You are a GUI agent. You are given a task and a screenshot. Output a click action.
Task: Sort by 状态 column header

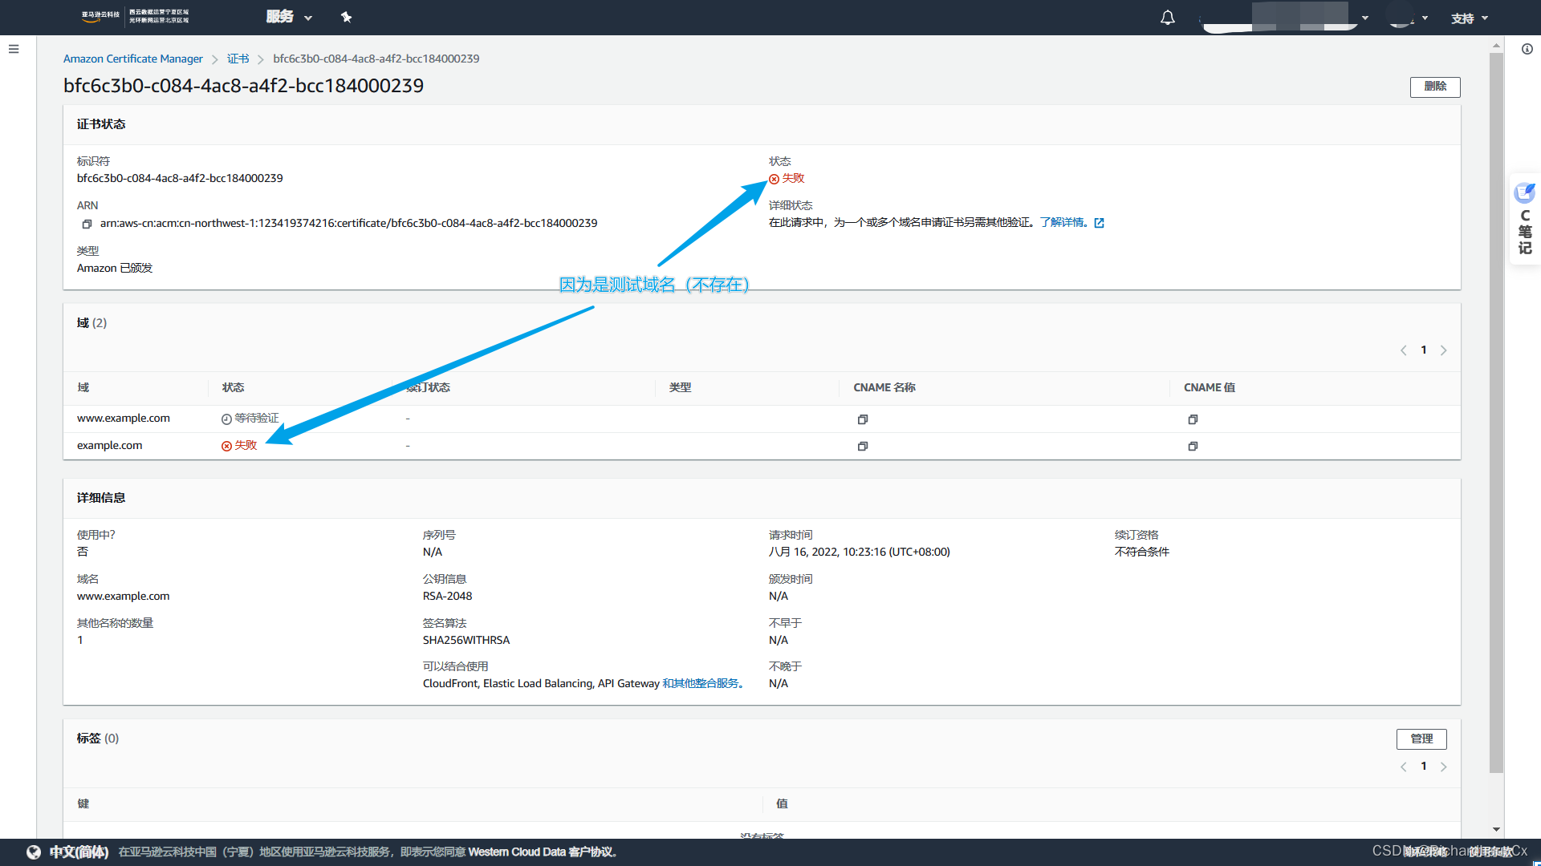click(233, 387)
